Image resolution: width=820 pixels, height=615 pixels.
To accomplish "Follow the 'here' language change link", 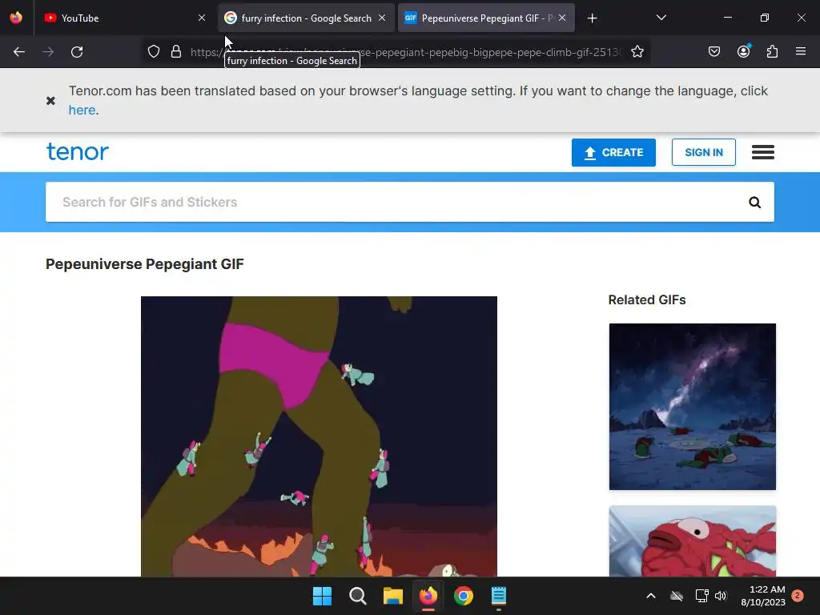I will [82, 110].
